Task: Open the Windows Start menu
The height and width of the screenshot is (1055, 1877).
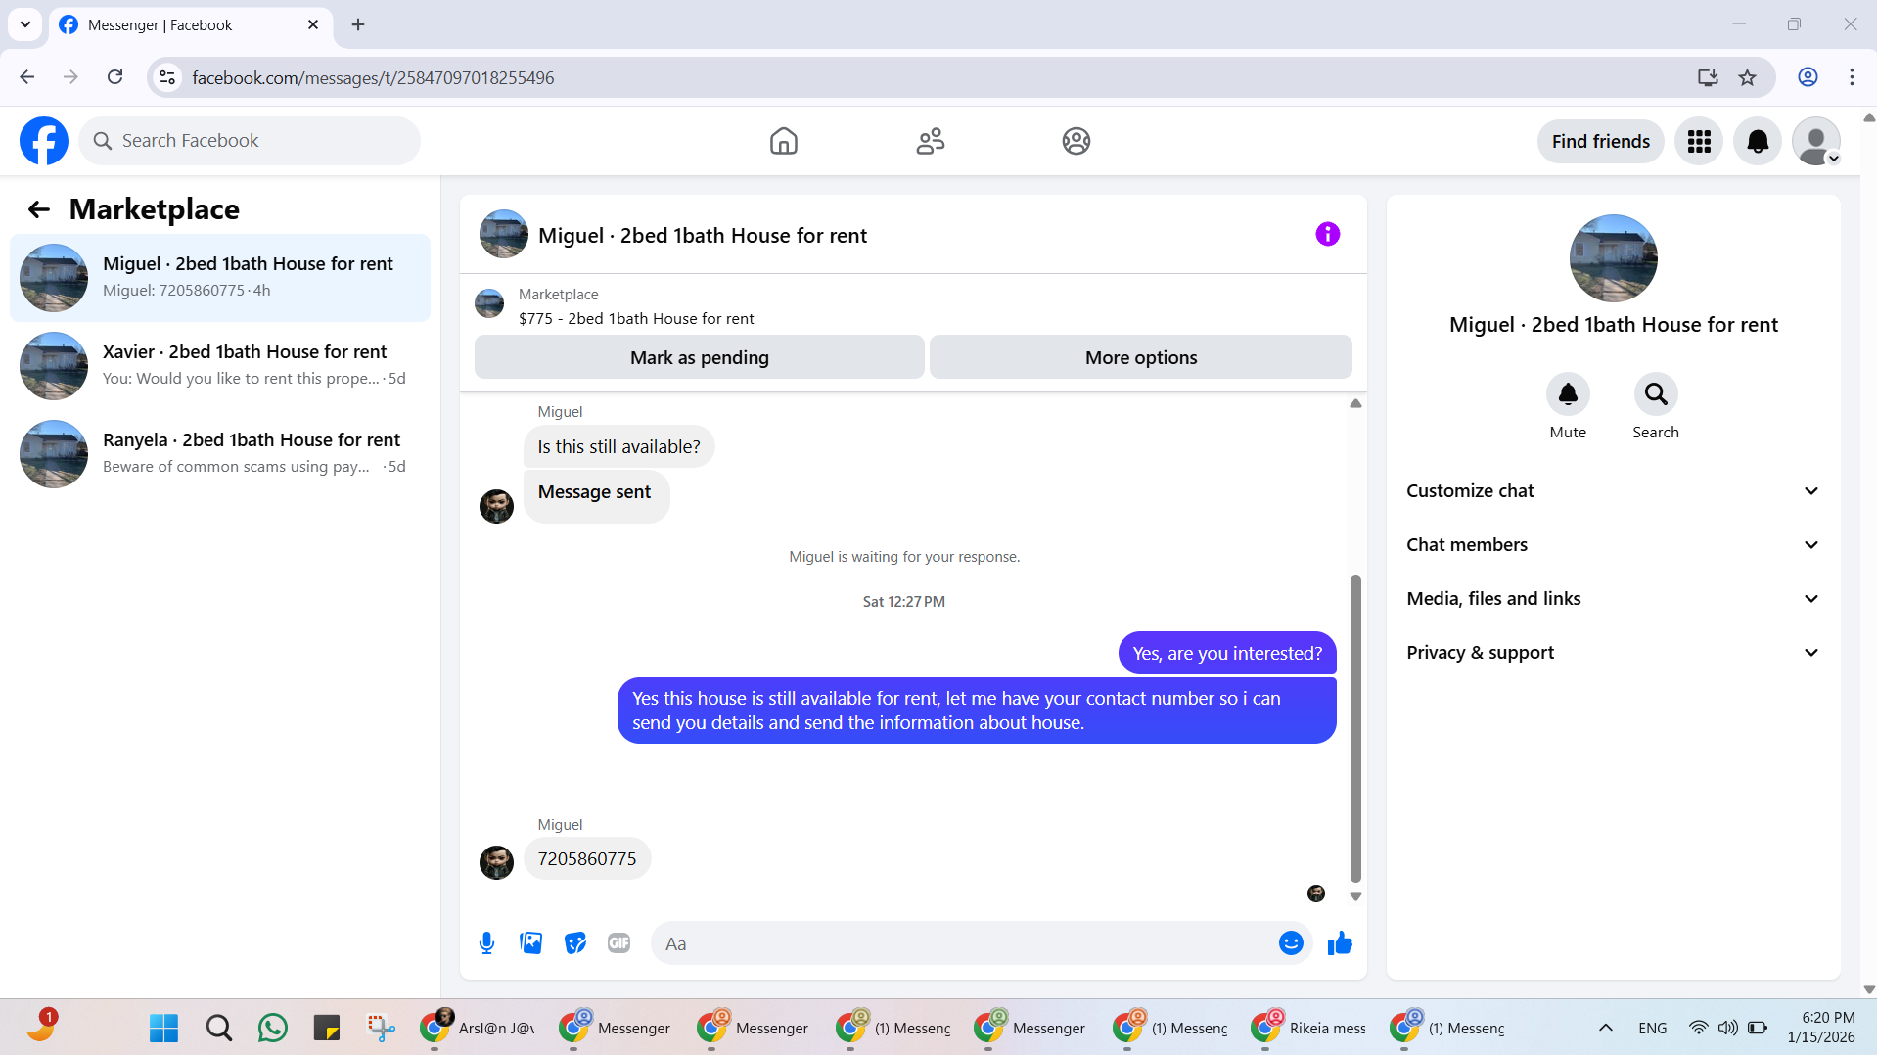Action: point(163,1028)
